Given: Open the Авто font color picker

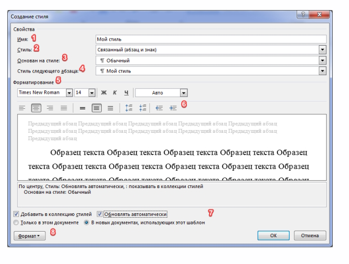Looking at the screenshot, I should tap(183, 93).
